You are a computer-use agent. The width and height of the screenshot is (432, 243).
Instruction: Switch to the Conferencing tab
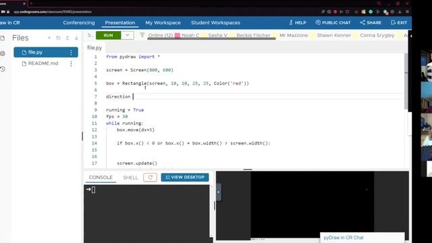tap(79, 22)
